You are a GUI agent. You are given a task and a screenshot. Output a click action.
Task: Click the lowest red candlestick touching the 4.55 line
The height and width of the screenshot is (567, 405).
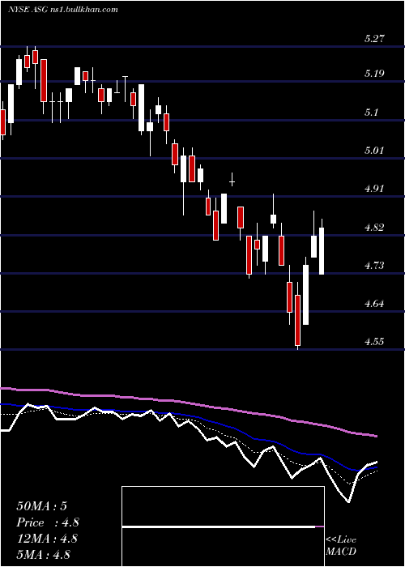[297, 320]
